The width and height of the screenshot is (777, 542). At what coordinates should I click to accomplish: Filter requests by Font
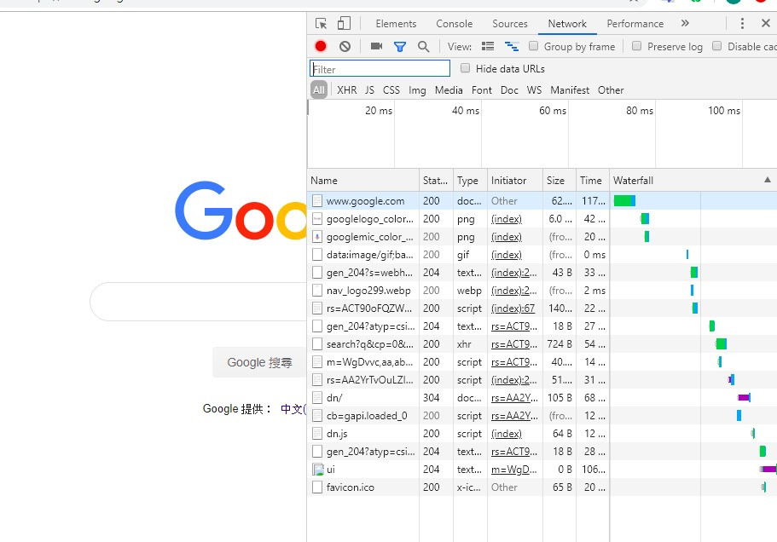pyautogui.click(x=482, y=90)
